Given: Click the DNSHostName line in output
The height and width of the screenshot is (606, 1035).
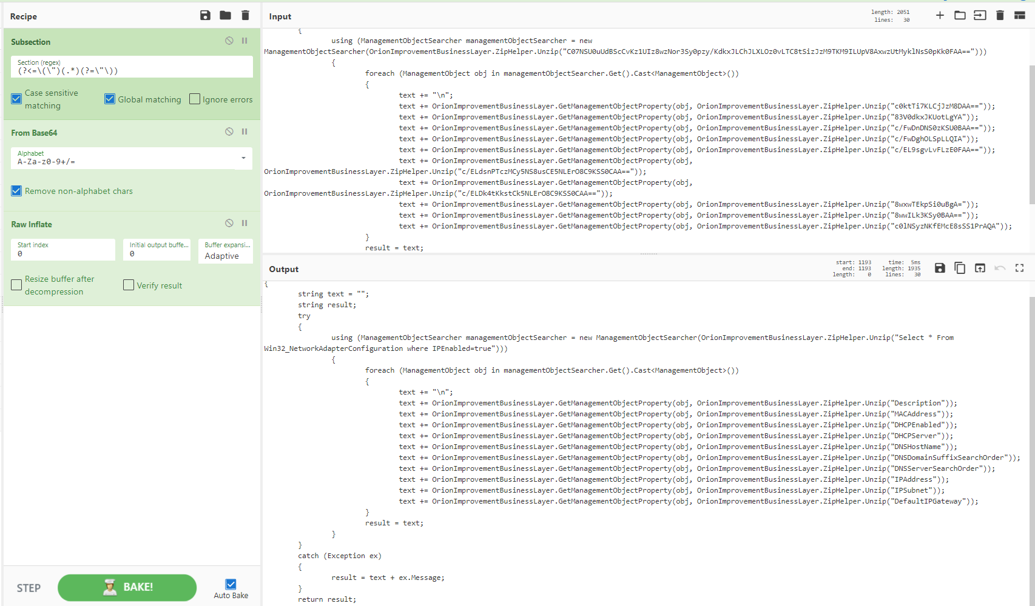Looking at the screenshot, I should pyautogui.click(x=678, y=447).
